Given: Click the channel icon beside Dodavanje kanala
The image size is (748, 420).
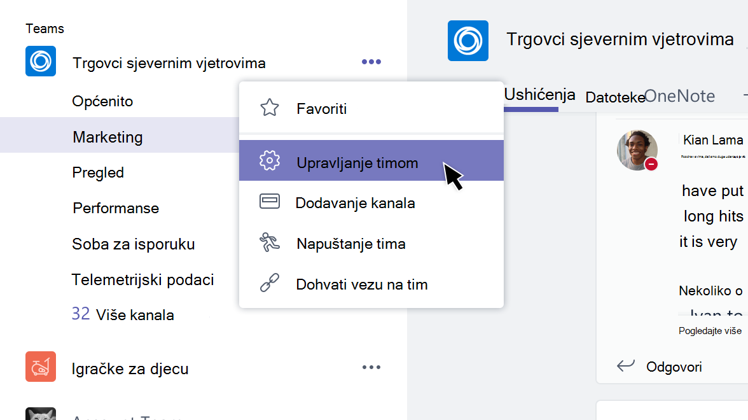Looking at the screenshot, I should [x=270, y=201].
